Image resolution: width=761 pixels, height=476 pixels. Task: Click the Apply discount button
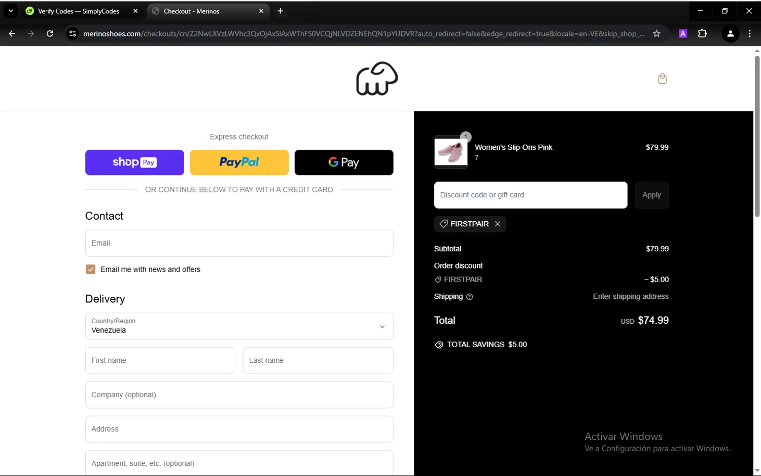651,195
